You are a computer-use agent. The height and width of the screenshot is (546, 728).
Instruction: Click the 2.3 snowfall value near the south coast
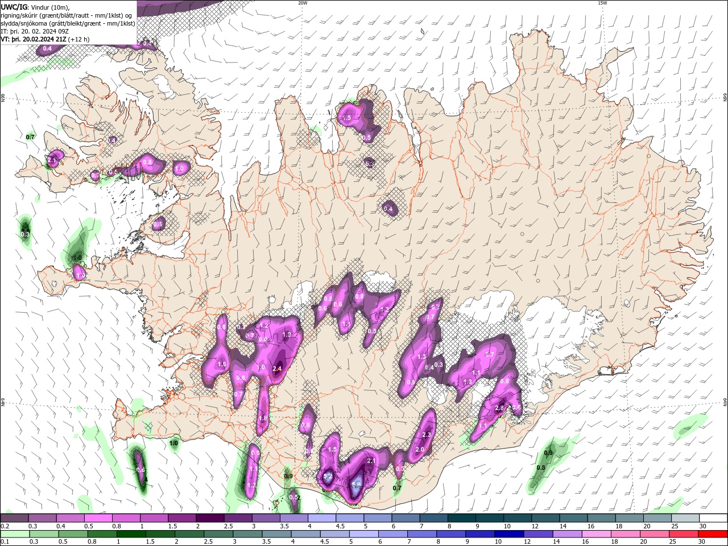click(x=427, y=435)
